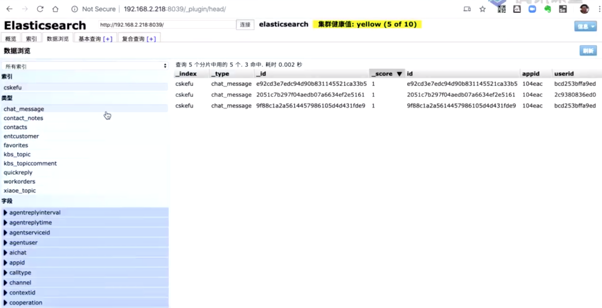Expand the agentreplyinterval field

click(x=6, y=212)
